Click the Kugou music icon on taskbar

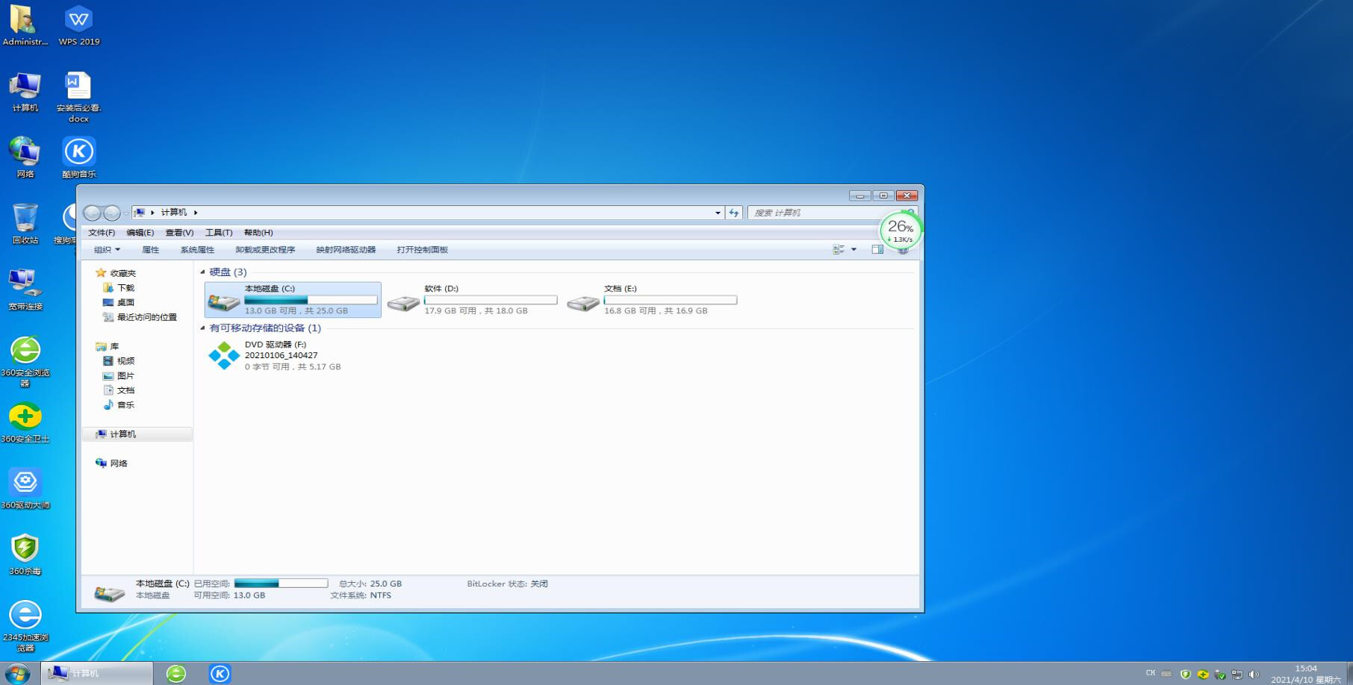[x=220, y=673]
